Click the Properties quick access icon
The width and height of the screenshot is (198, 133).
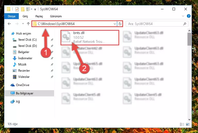point(17,9)
